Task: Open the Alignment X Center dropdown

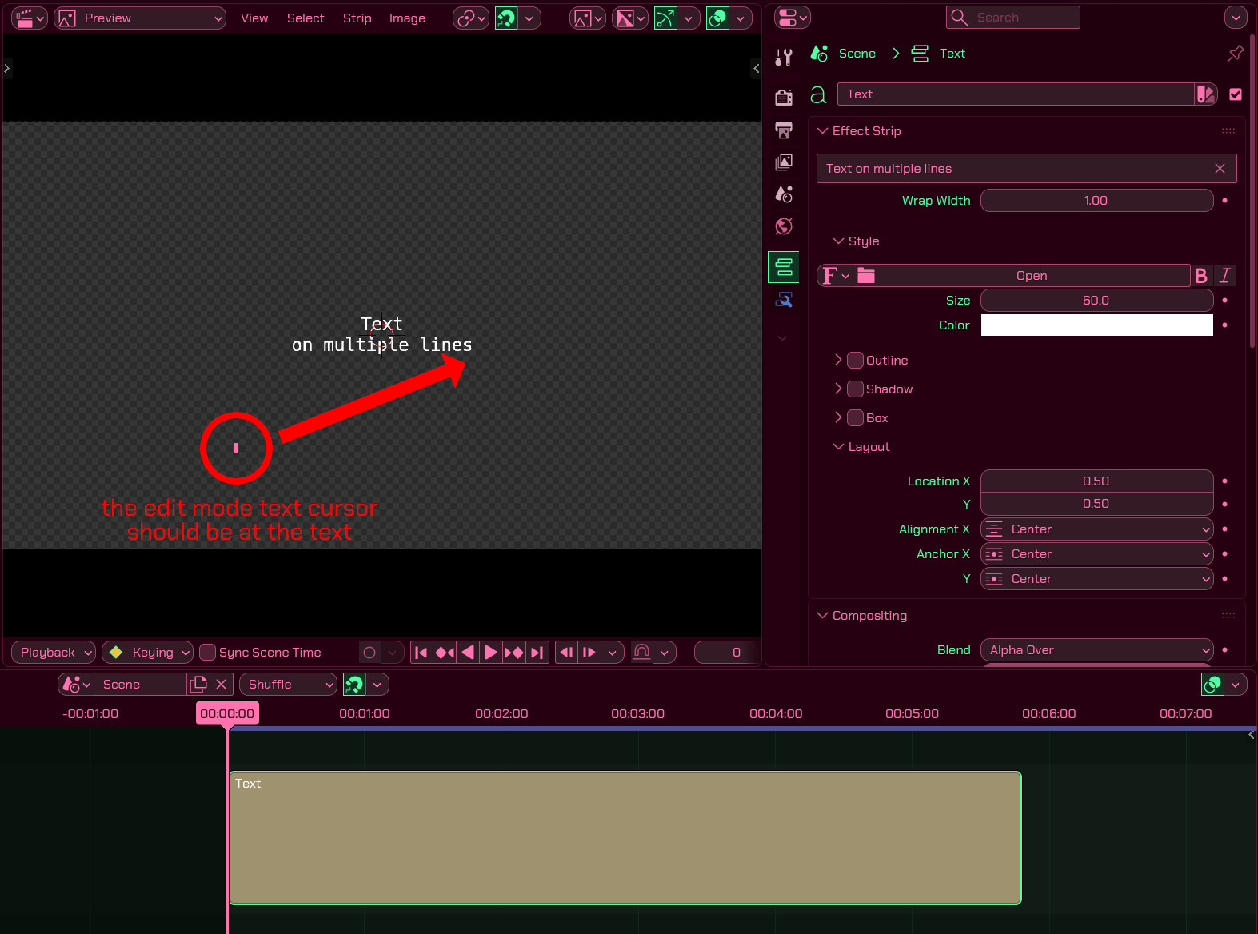Action: click(x=1096, y=529)
